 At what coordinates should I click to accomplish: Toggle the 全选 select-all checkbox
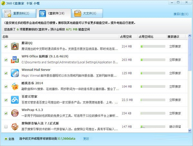coord(6,139)
